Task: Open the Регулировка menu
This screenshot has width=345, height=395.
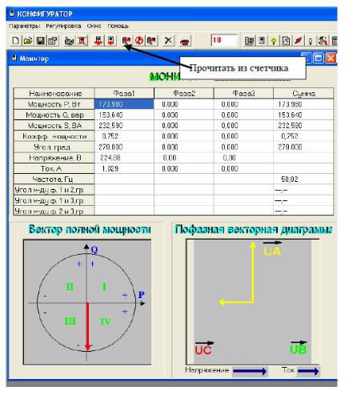Action: (63, 26)
